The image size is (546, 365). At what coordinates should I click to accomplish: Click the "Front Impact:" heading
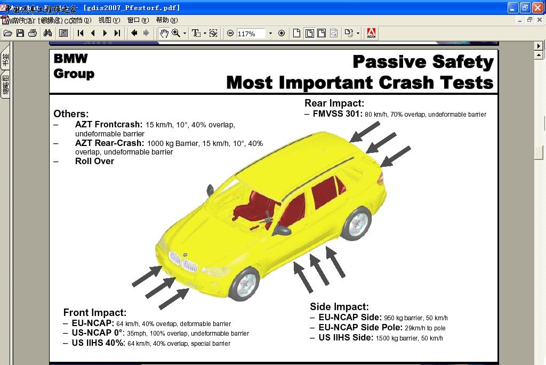(x=95, y=312)
